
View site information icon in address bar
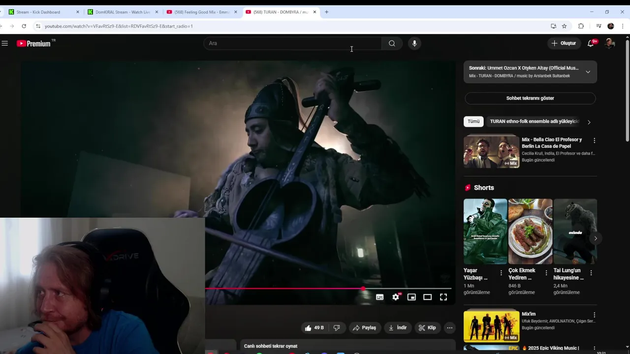tap(38, 26)
